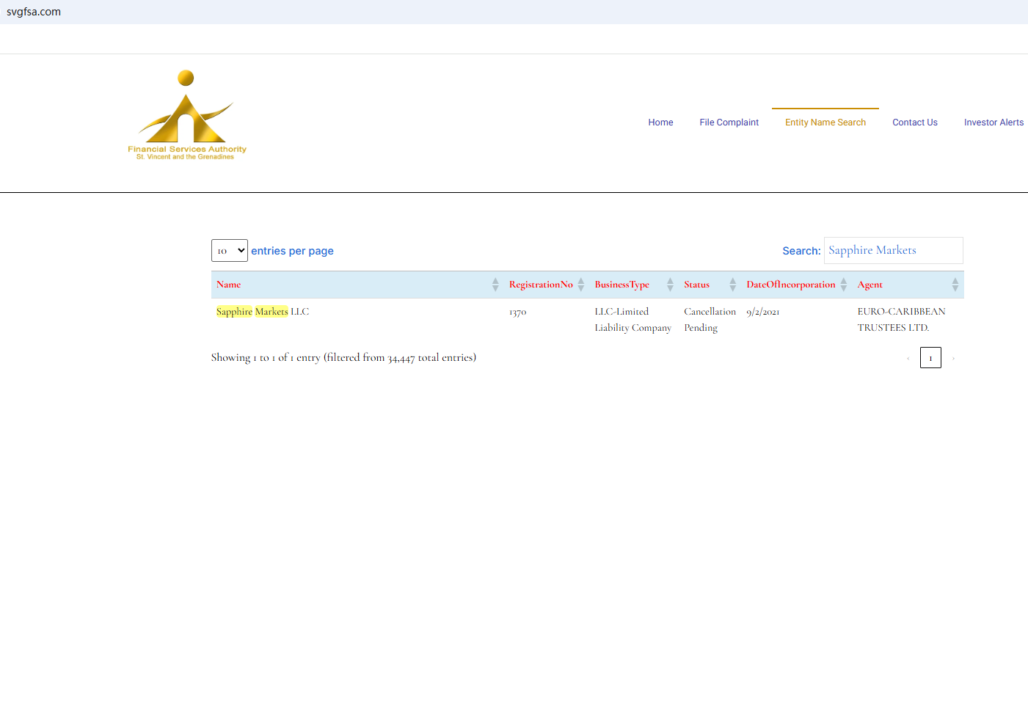Open the Contact Us link

[x=914, y=122]
